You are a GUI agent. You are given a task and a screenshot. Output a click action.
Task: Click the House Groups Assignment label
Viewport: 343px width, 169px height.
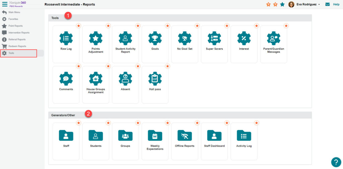pos(96,91)
